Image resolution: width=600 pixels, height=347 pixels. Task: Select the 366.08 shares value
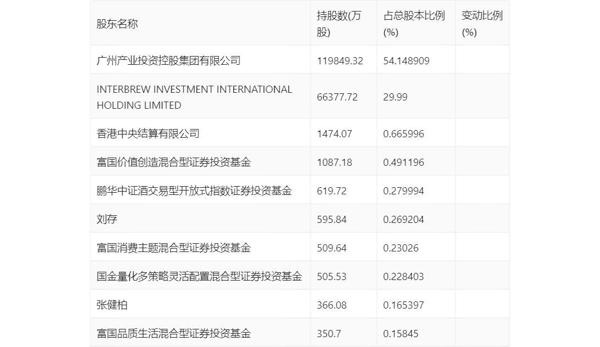point(332,305)
